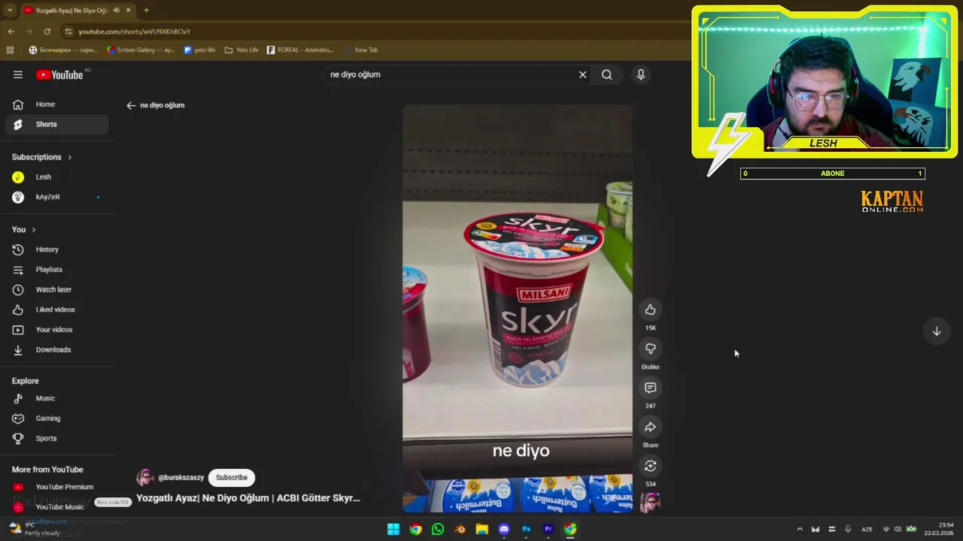The width and height of the screenshot is (963, 541).
Task: Click the @burakszaszy channel avatar
Action: point(144,478)
